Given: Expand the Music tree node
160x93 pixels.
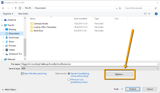Looking at the screenshot, I should 3,42.
